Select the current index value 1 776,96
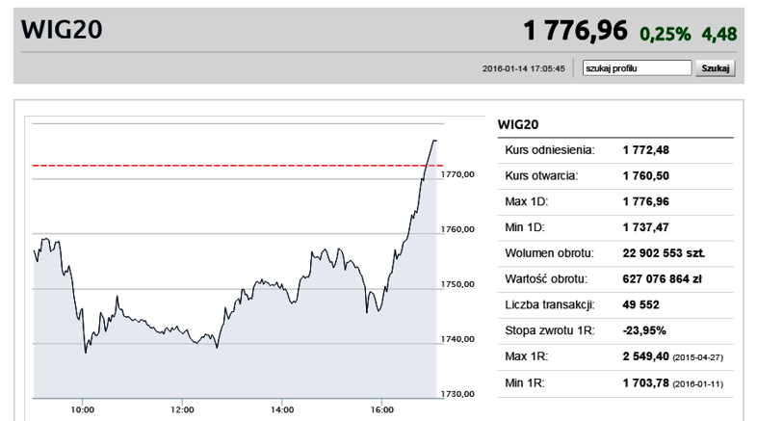This screenshot has width=757, height=421. click(x=575, y=31)
